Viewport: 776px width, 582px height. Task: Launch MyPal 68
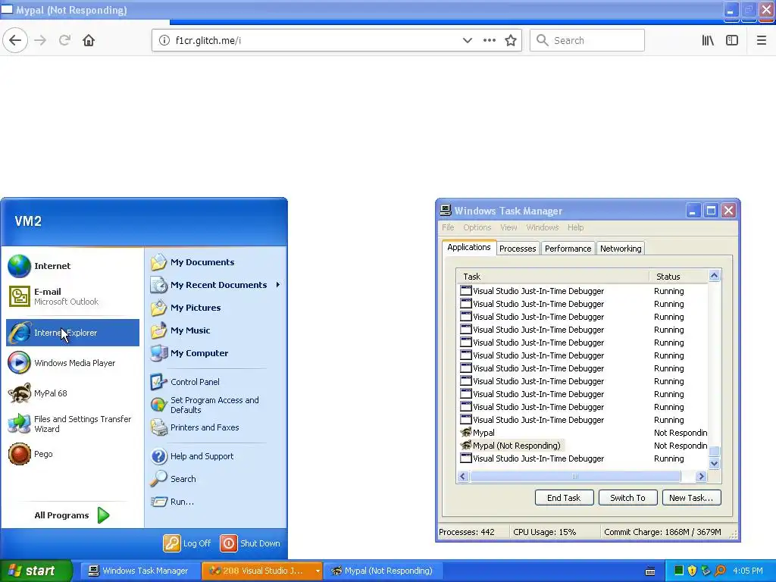click(x=73, y=393)
